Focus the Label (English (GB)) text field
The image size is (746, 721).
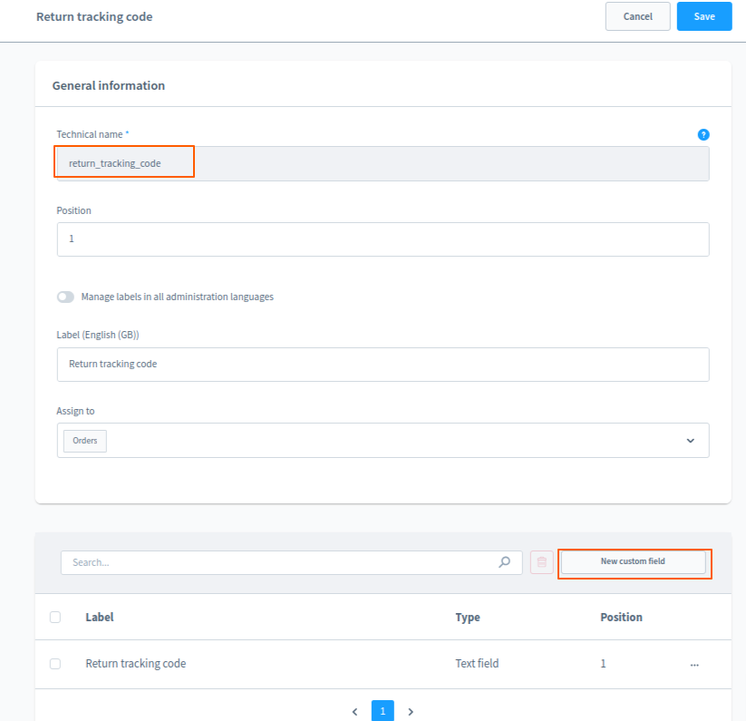[x=383, y=364]
